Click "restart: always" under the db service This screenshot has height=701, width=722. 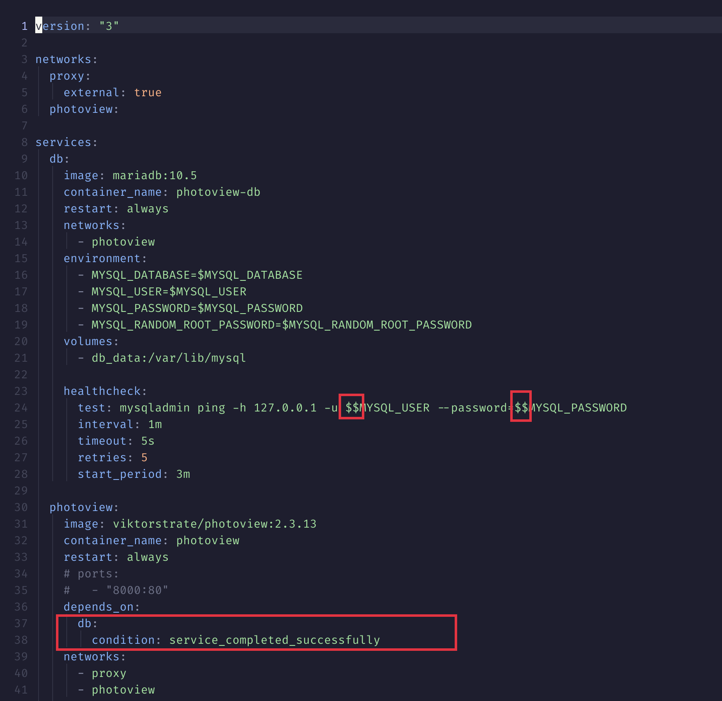pyautogui.click(x=116, y=208)
